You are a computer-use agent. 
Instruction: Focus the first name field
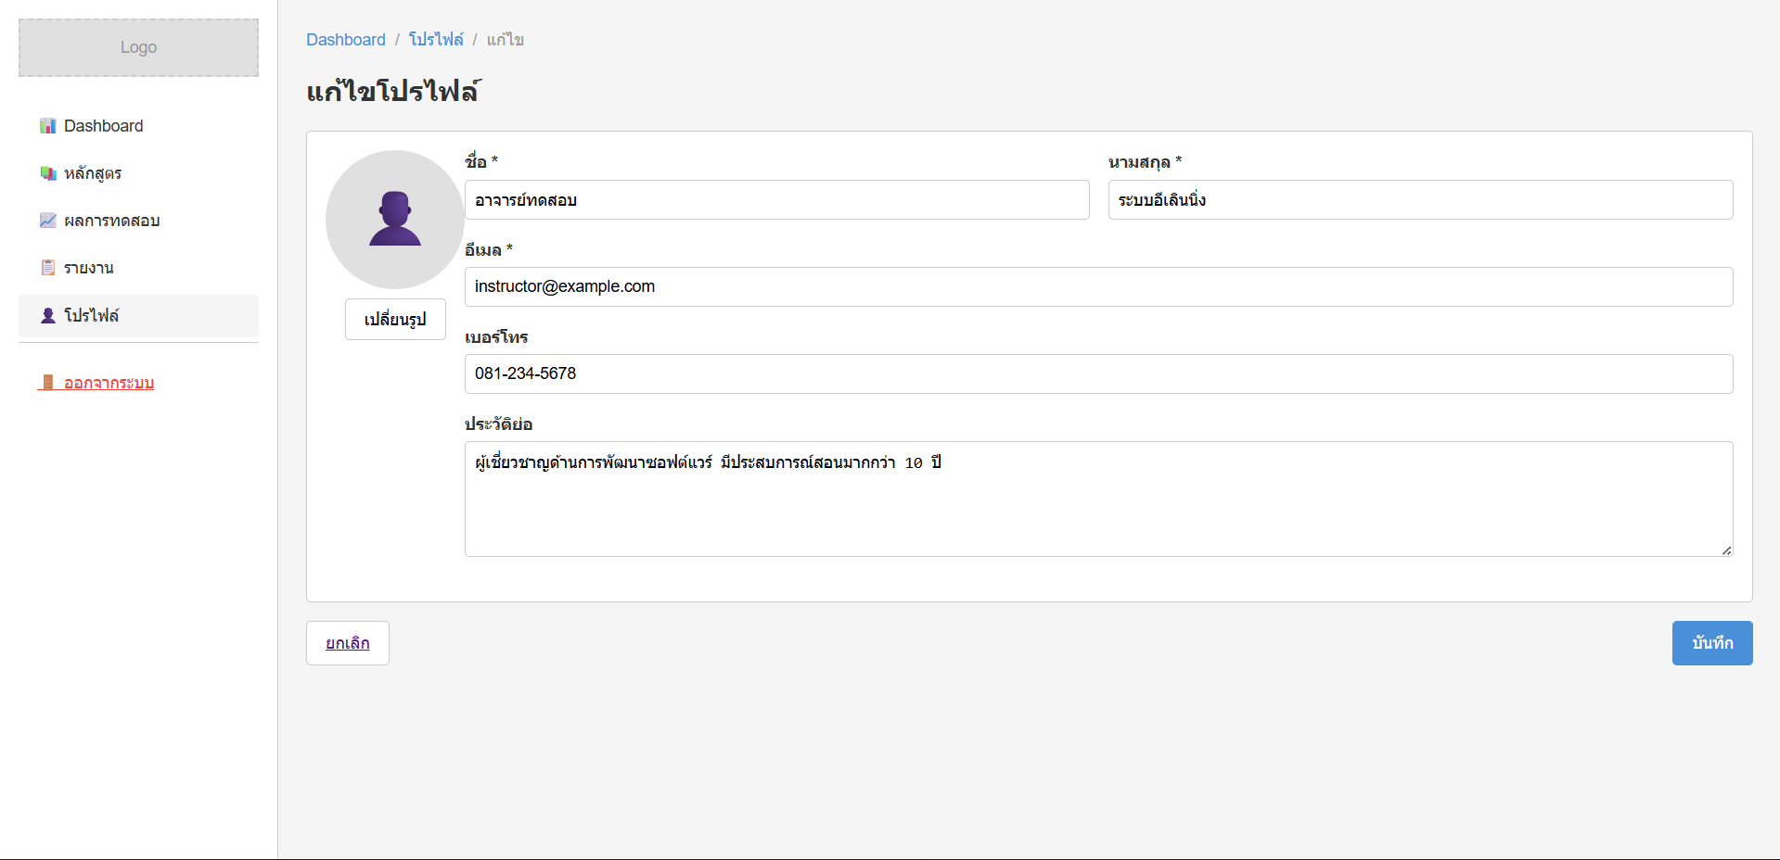click(776, 200)
